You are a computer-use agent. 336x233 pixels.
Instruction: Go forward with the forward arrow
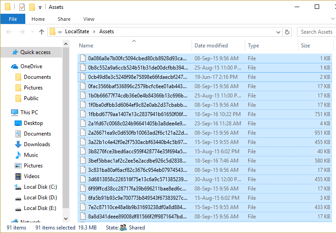(22, 32)
